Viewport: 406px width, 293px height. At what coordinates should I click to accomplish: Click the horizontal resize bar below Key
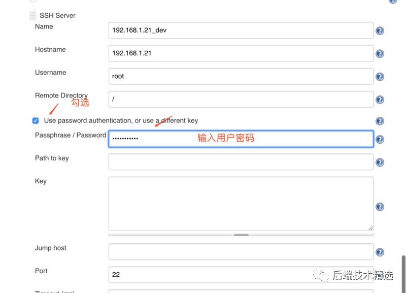[x=241, y=235]
